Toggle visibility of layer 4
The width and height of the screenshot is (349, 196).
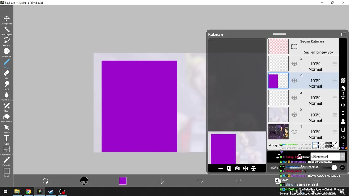294,81
